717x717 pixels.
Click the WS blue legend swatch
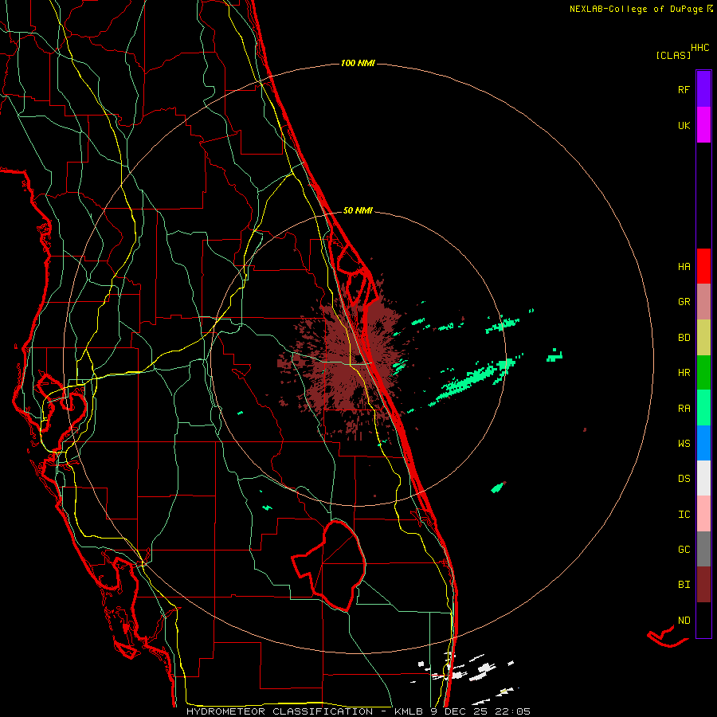(703, 443)
